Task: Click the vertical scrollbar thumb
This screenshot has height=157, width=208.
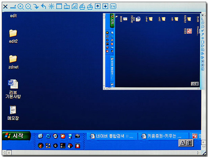Action: 203,142
